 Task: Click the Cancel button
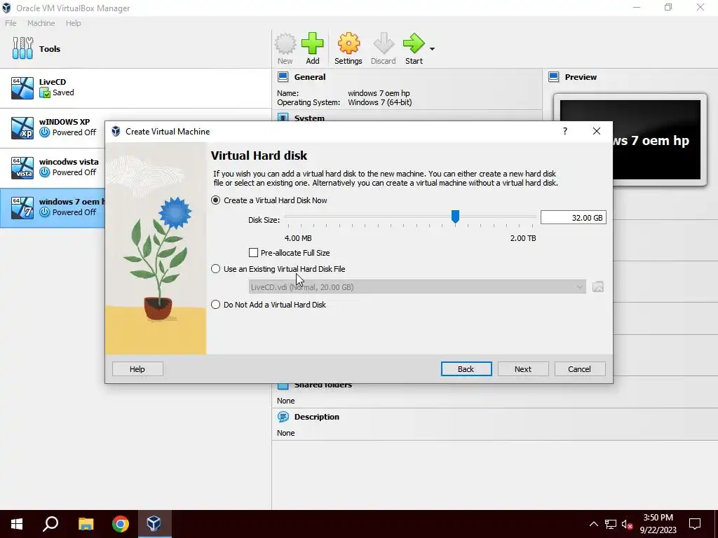(x=580, y=369)
